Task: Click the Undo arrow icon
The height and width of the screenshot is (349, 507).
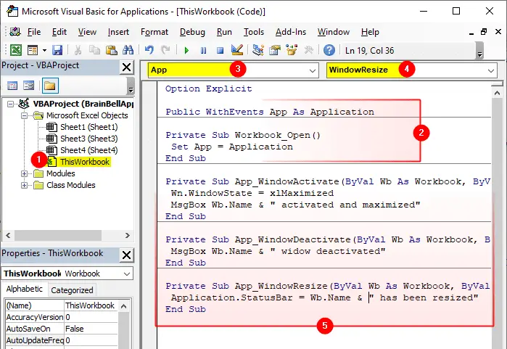Action: (149, 50)
